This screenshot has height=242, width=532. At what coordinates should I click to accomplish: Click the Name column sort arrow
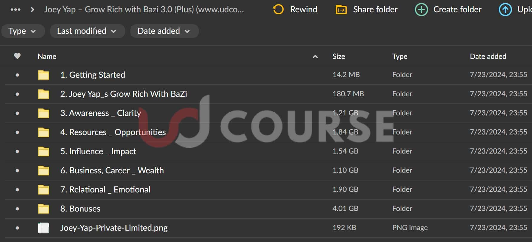click(315, 56)
